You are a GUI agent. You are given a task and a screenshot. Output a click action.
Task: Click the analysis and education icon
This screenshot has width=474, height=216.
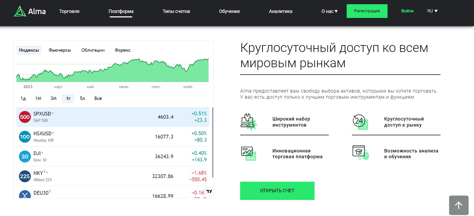click(x=361, y=152)
